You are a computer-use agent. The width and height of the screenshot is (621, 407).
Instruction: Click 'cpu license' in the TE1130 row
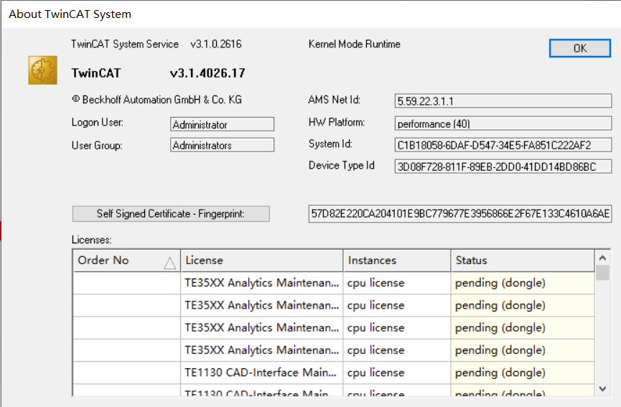tap(376, 373)
